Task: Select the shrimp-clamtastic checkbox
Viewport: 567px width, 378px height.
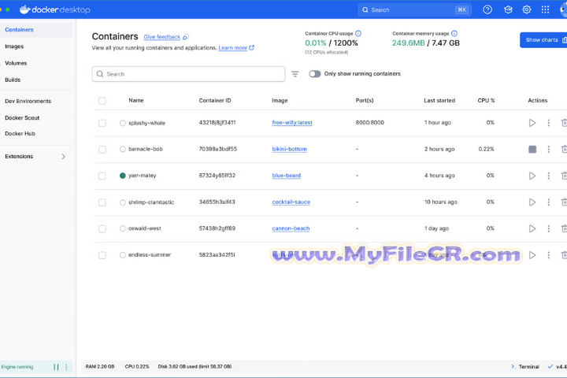Action: coord(102,202)
